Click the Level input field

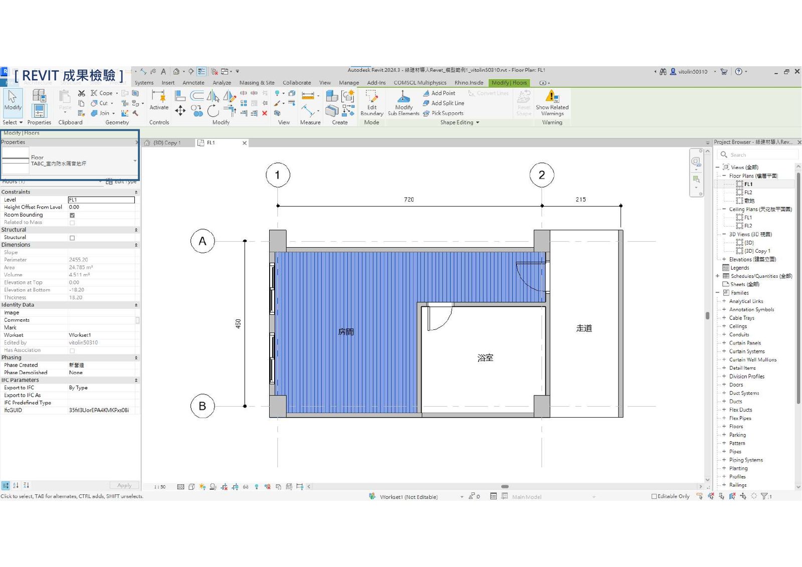click(101, 200)
